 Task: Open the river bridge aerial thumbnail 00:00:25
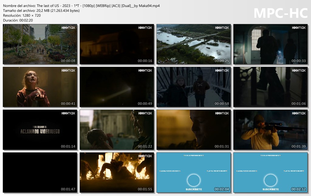click(x=193, y=44)
